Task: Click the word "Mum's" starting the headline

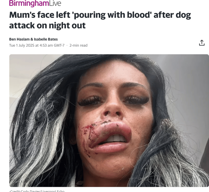Action: tap(22, 15)
